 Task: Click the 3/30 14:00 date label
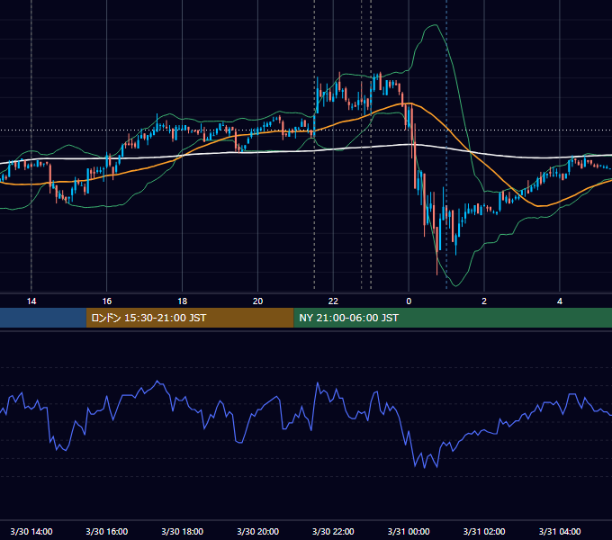[31, 531]
